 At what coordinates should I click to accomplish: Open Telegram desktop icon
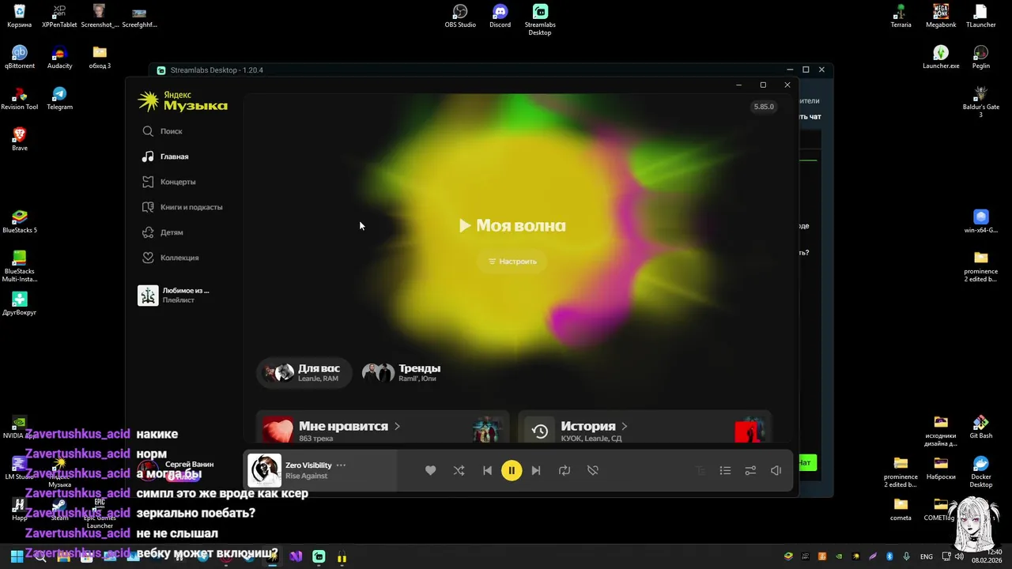59,98
